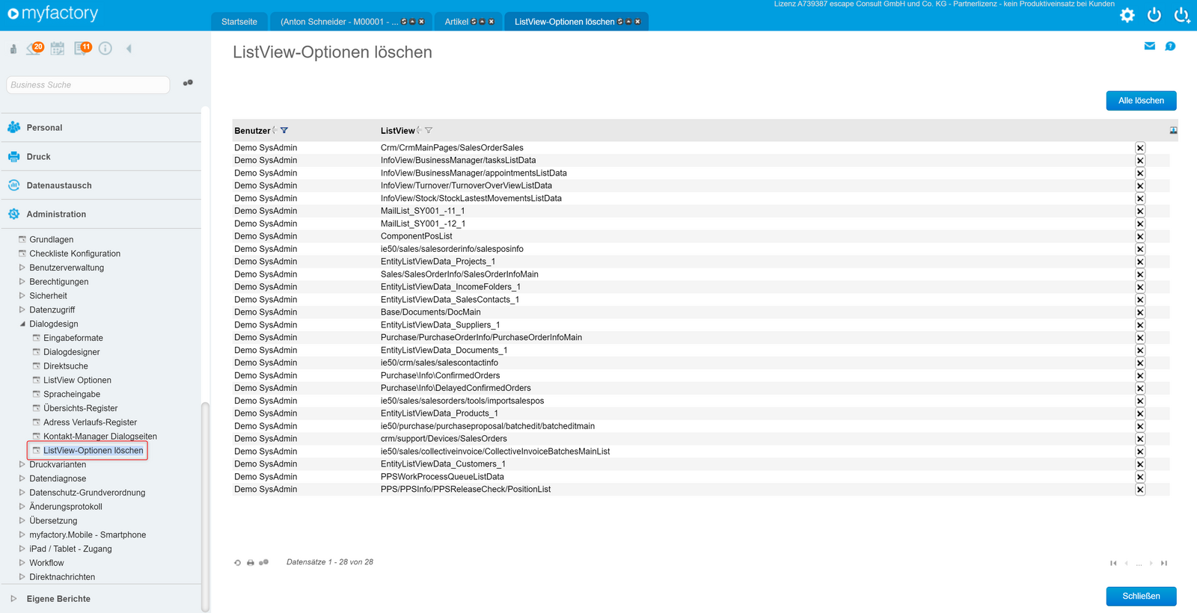Click the power logout icon
The height and width of the screenshot is (613, 1197).
(1154, 14)
